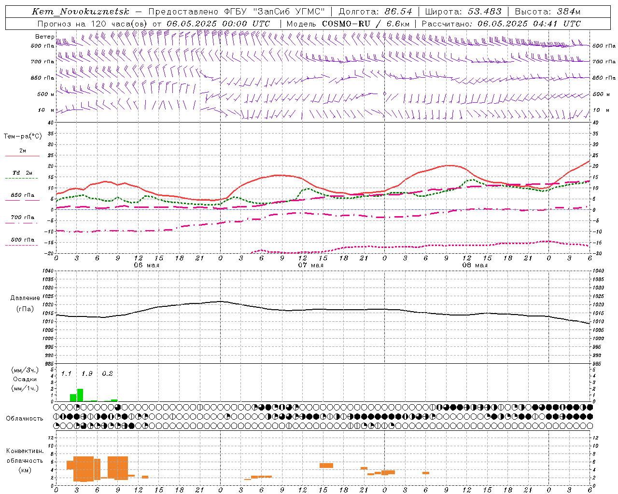Screen dimensions: 618x494
Task: Click the '(мм/1ч.)' precipitation unit label
Action: pyautogui.click(x=25, y=388)
